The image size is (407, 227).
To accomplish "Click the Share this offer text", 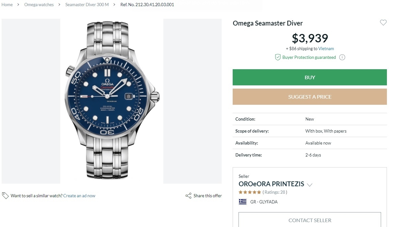I will tap(207, 196).
